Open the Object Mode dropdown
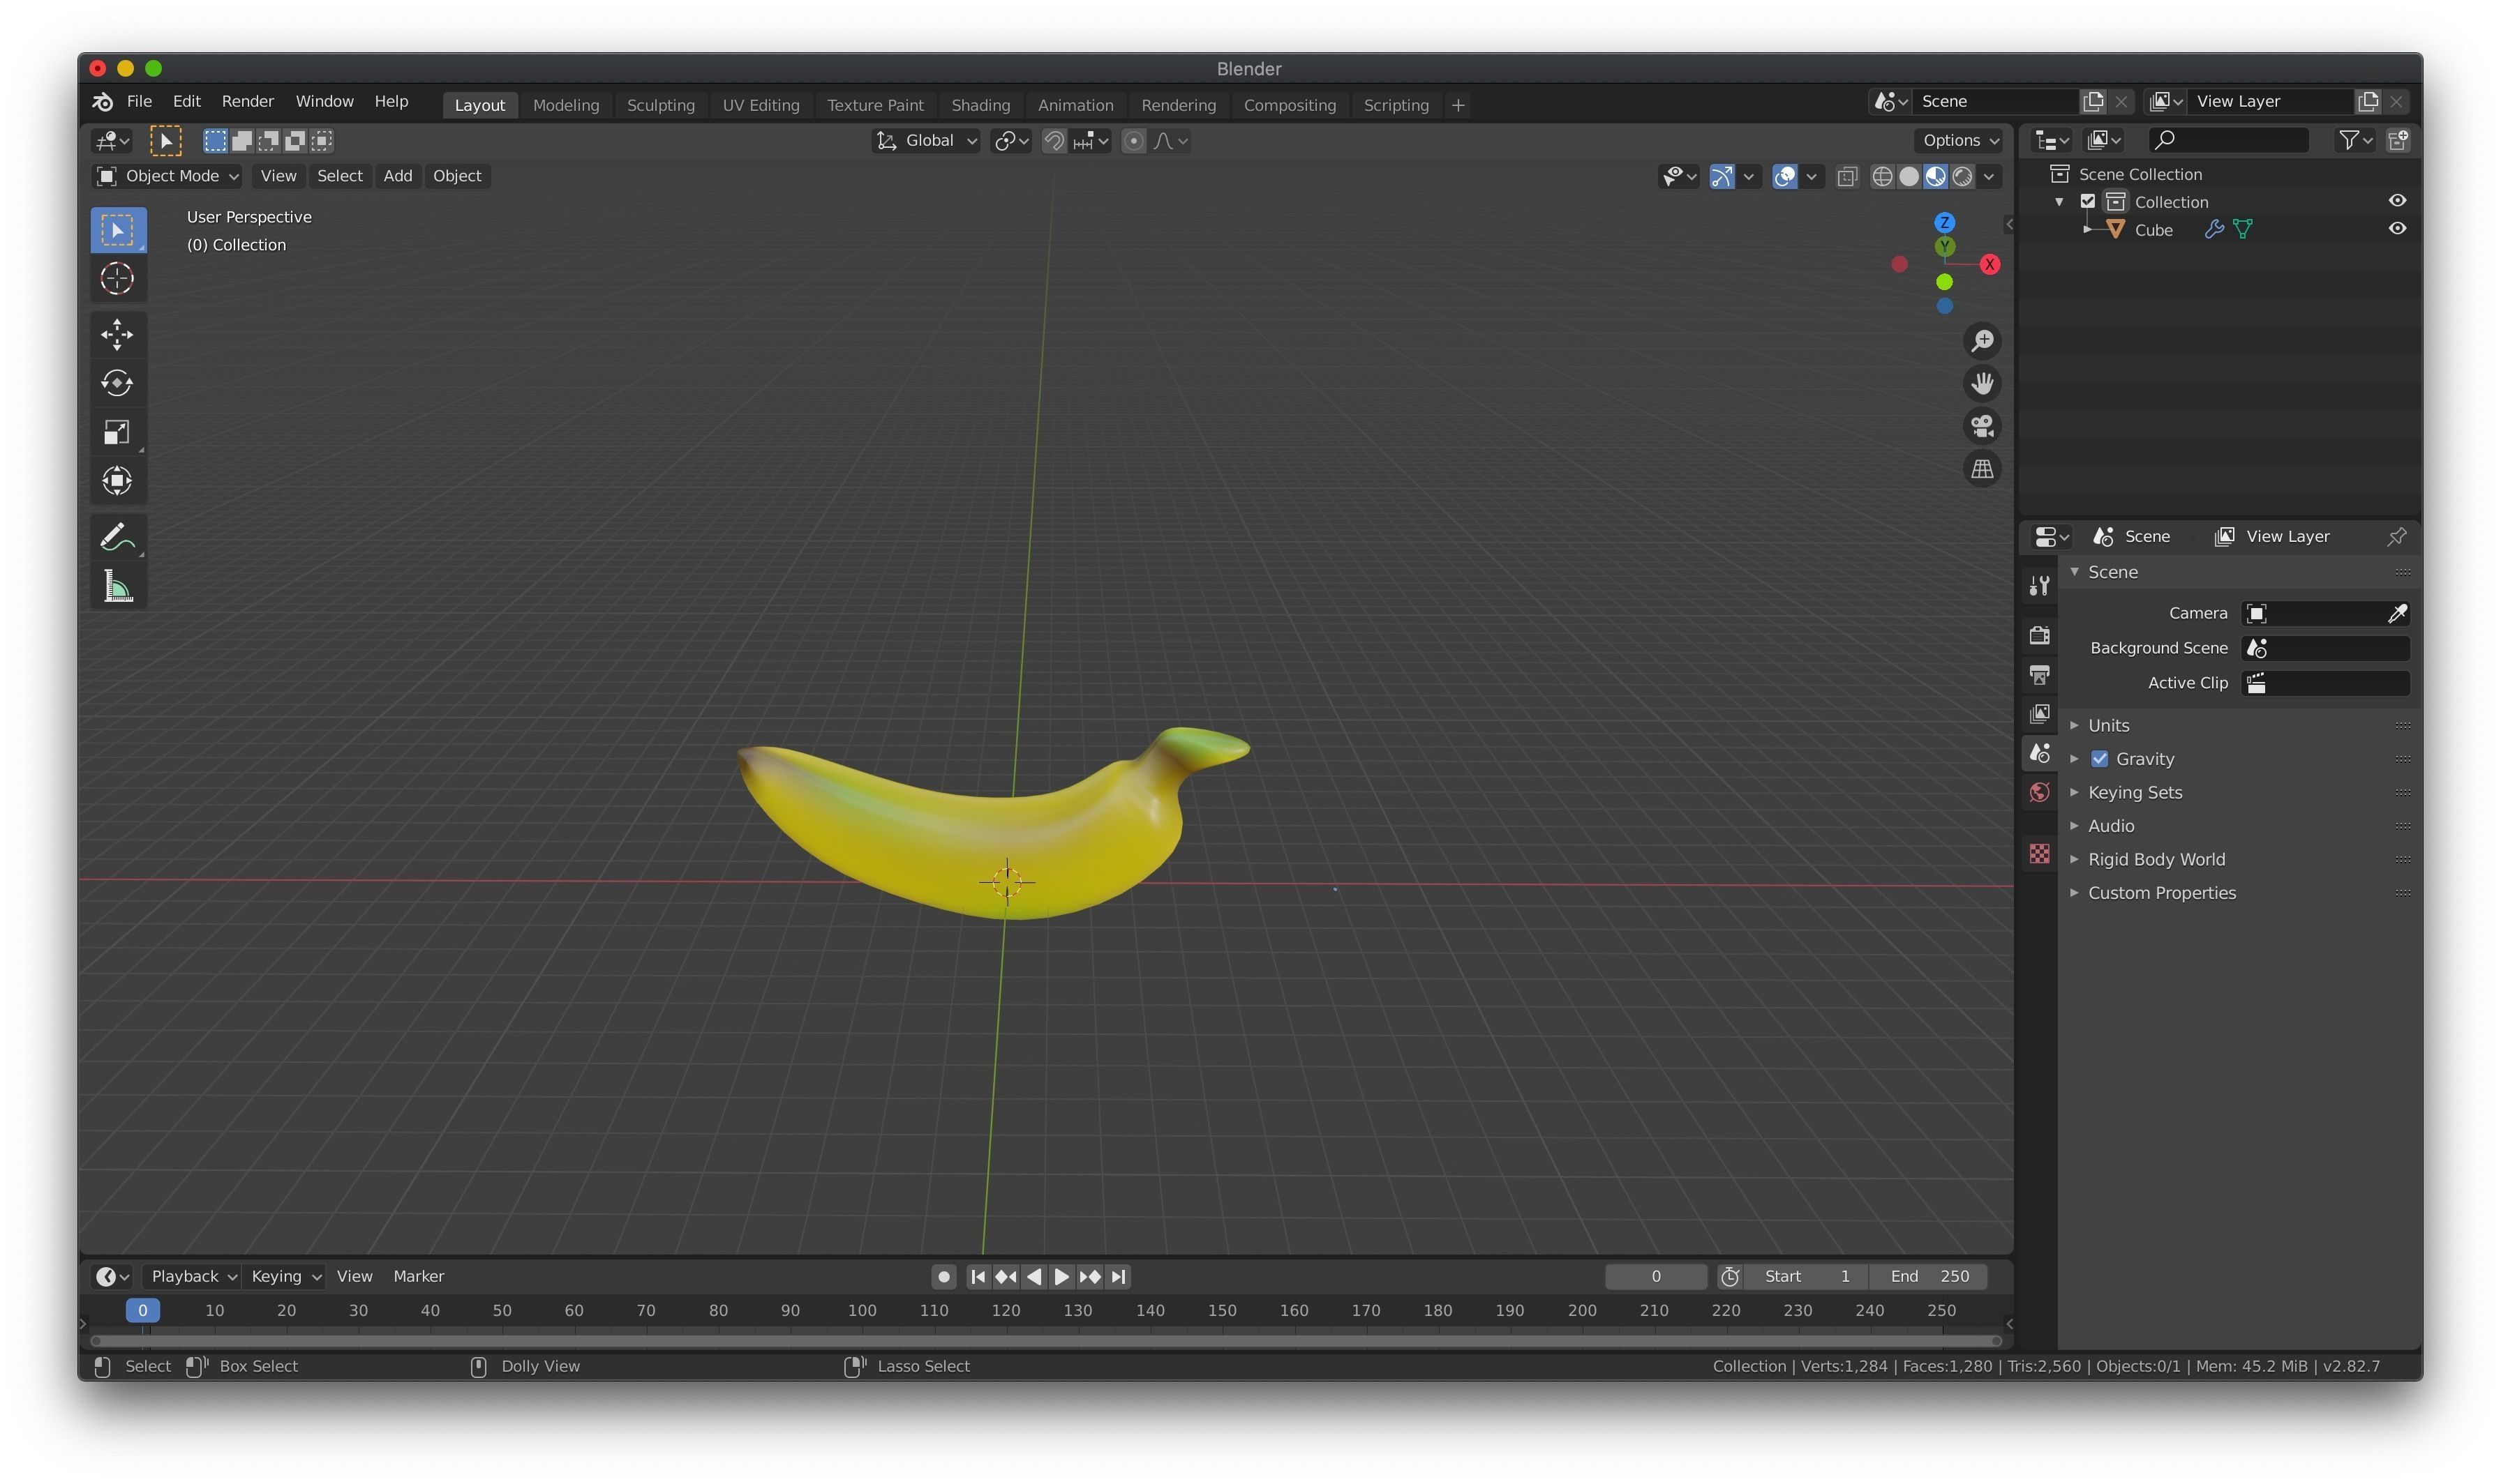Viewport: 2501px width, 1484px height. 167,176
